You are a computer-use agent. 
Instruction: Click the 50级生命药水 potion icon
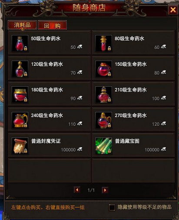pyautogui.click(x=20, y=43)
